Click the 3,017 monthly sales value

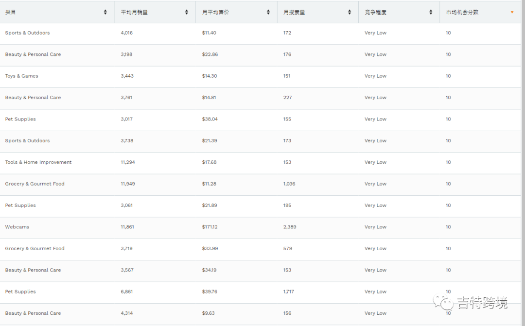tap(126, 119)
